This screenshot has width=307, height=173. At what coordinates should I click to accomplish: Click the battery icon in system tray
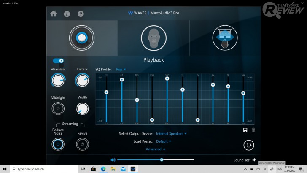pos(252,169)
